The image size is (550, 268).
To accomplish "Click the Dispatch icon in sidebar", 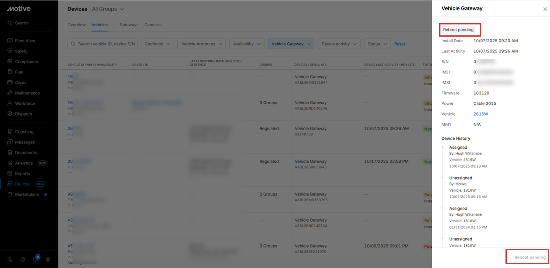I will coord(10,114).
